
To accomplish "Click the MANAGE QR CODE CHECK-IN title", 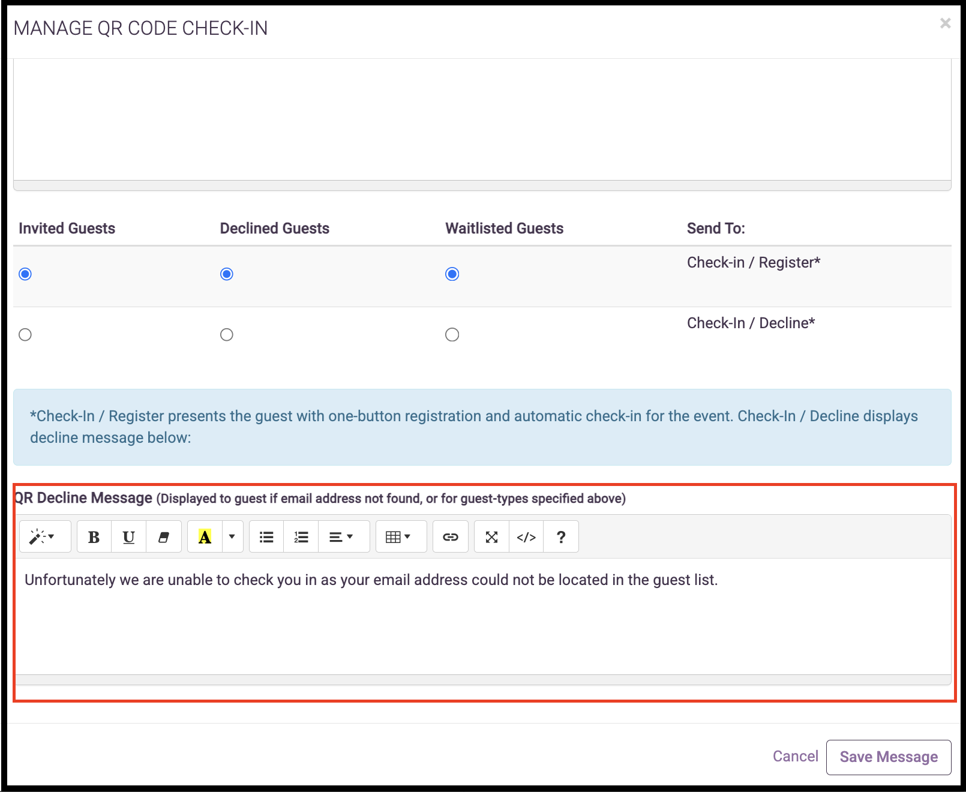I will pyautogui.click(x=141, y=28).
